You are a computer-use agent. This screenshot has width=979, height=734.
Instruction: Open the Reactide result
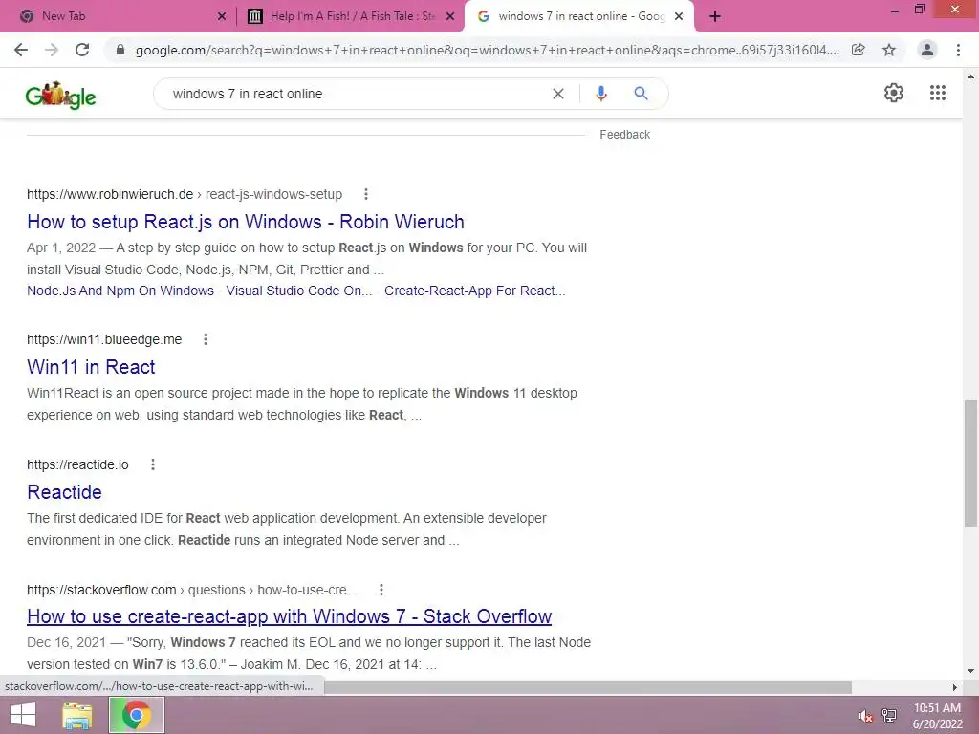tap(64, 492)
